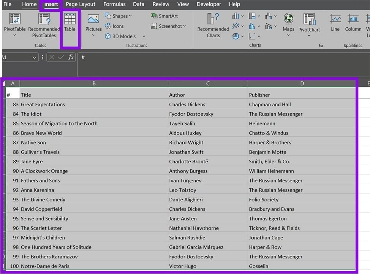Screen dimensions: 370x274
Task: Insert a Line sparkline
Action: point(335,22)
